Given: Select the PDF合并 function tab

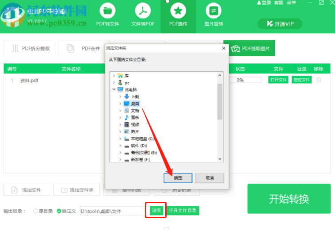Looking at the screenshot, I should [83, 48].
